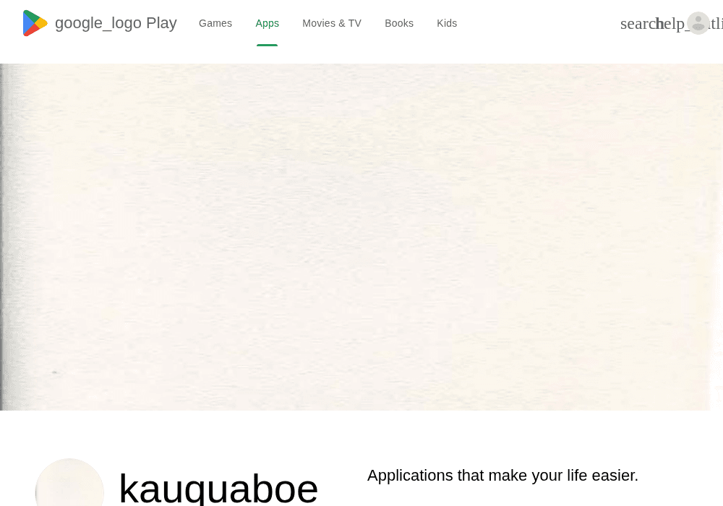The image size is (723, 506).
Task: Click "Applications that make your life easier."
Action: pos(502,476)
